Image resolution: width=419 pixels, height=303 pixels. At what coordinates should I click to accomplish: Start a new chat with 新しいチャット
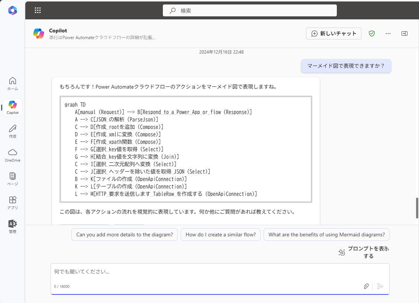point(333,34)
